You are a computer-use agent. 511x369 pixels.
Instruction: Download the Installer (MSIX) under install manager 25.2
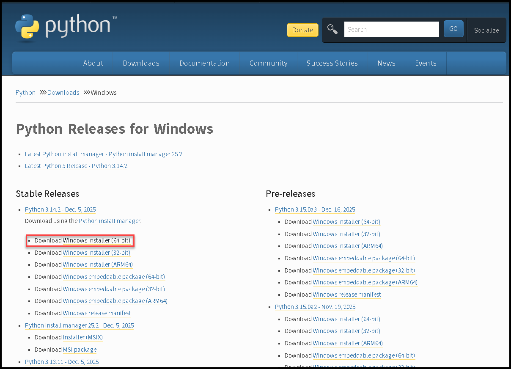pyautogui.click(x=82, y=337)
